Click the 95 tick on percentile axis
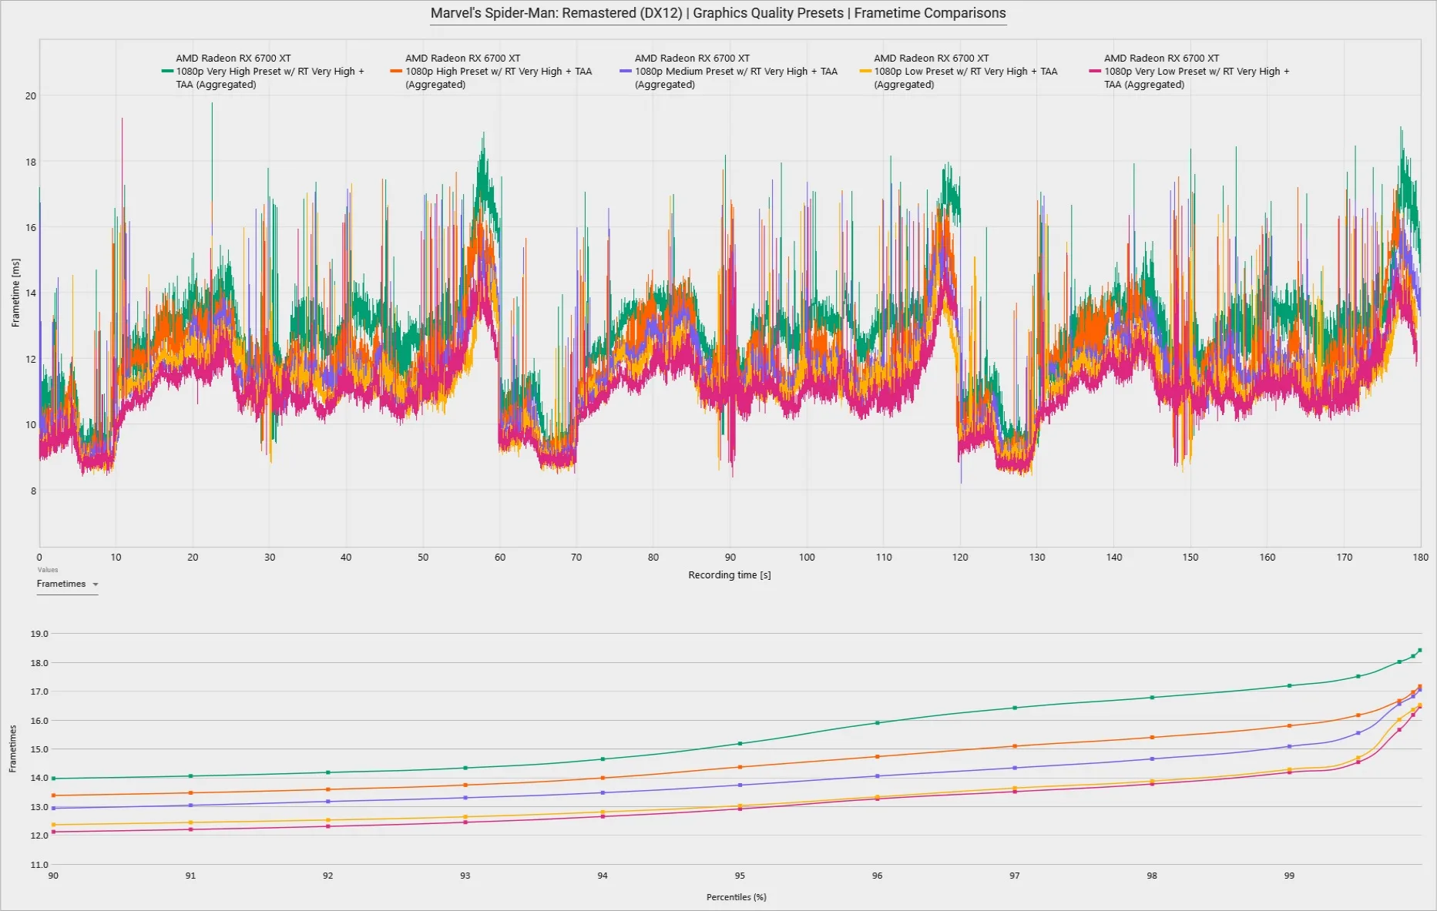1437x911 pixels. (x=740, y=876)
